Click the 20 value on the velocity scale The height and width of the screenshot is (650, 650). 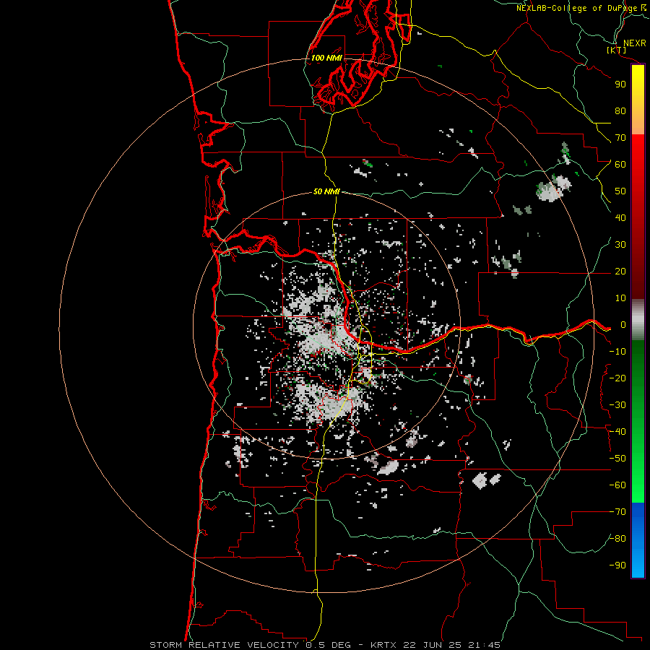click(620, 271)
